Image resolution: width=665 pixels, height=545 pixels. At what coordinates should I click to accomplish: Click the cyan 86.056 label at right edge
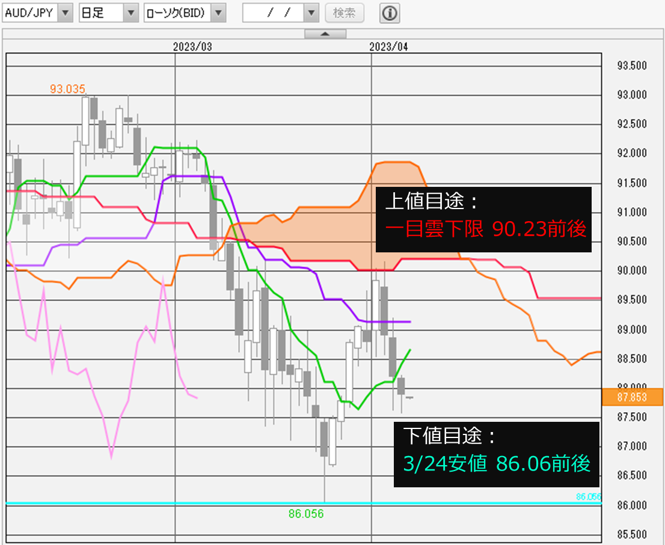tap(589, 497)
